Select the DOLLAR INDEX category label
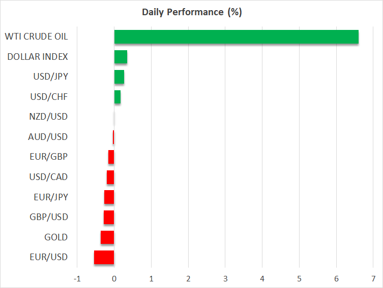Image resolution: width=383 pixels, height=288 pixels. [38, 57]
